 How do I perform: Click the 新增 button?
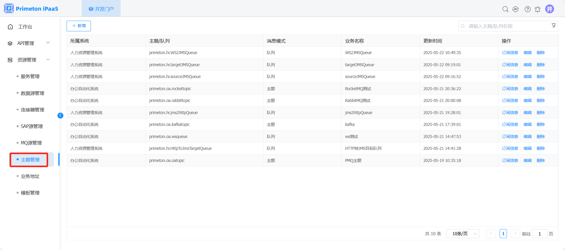click(x=79, y=26)
